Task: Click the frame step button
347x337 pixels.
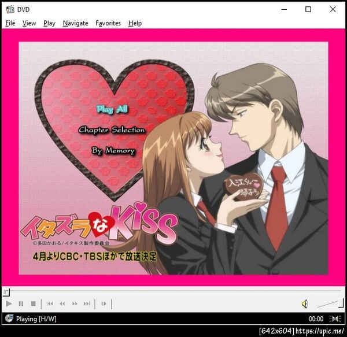Action: [104, 303]
